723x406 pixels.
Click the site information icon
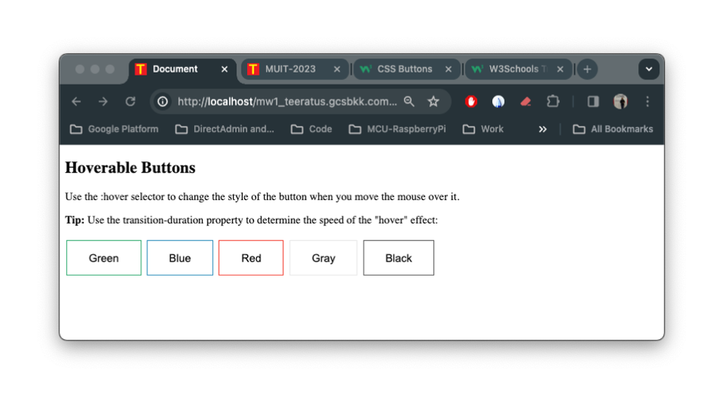click(x=162, y=101)
